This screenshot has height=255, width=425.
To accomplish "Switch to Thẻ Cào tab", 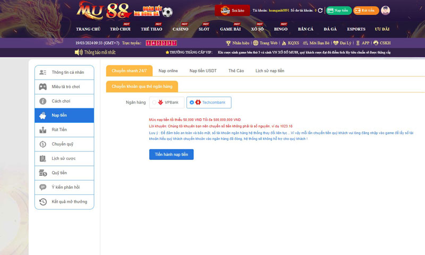I will tap(236, 71).
